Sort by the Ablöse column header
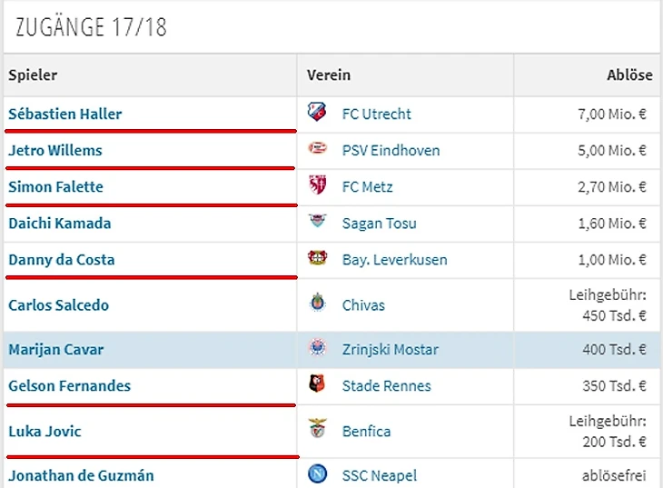 [629, 75]
